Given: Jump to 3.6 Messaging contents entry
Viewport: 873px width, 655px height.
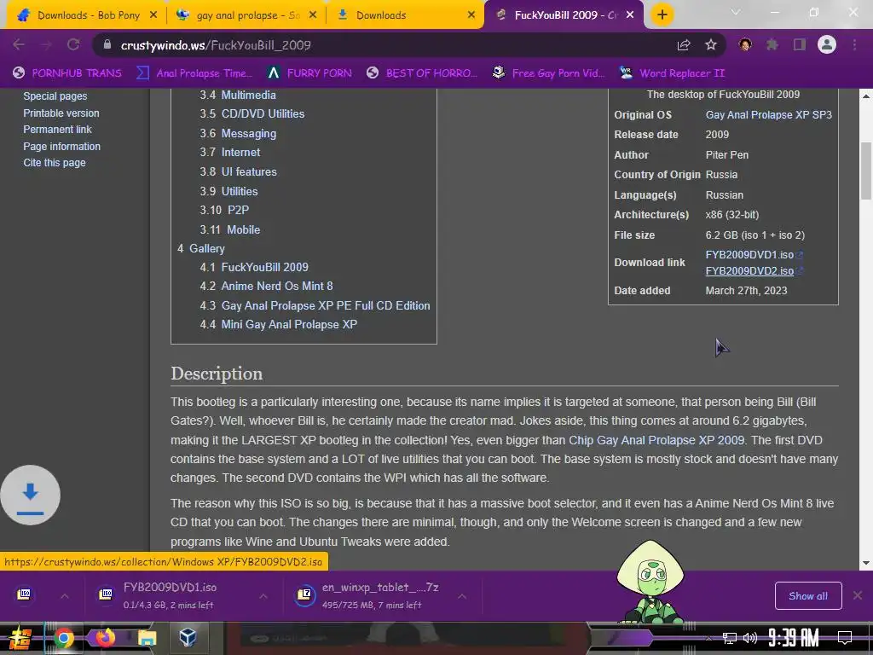Looking at the screenshot, I should [238, 133].
